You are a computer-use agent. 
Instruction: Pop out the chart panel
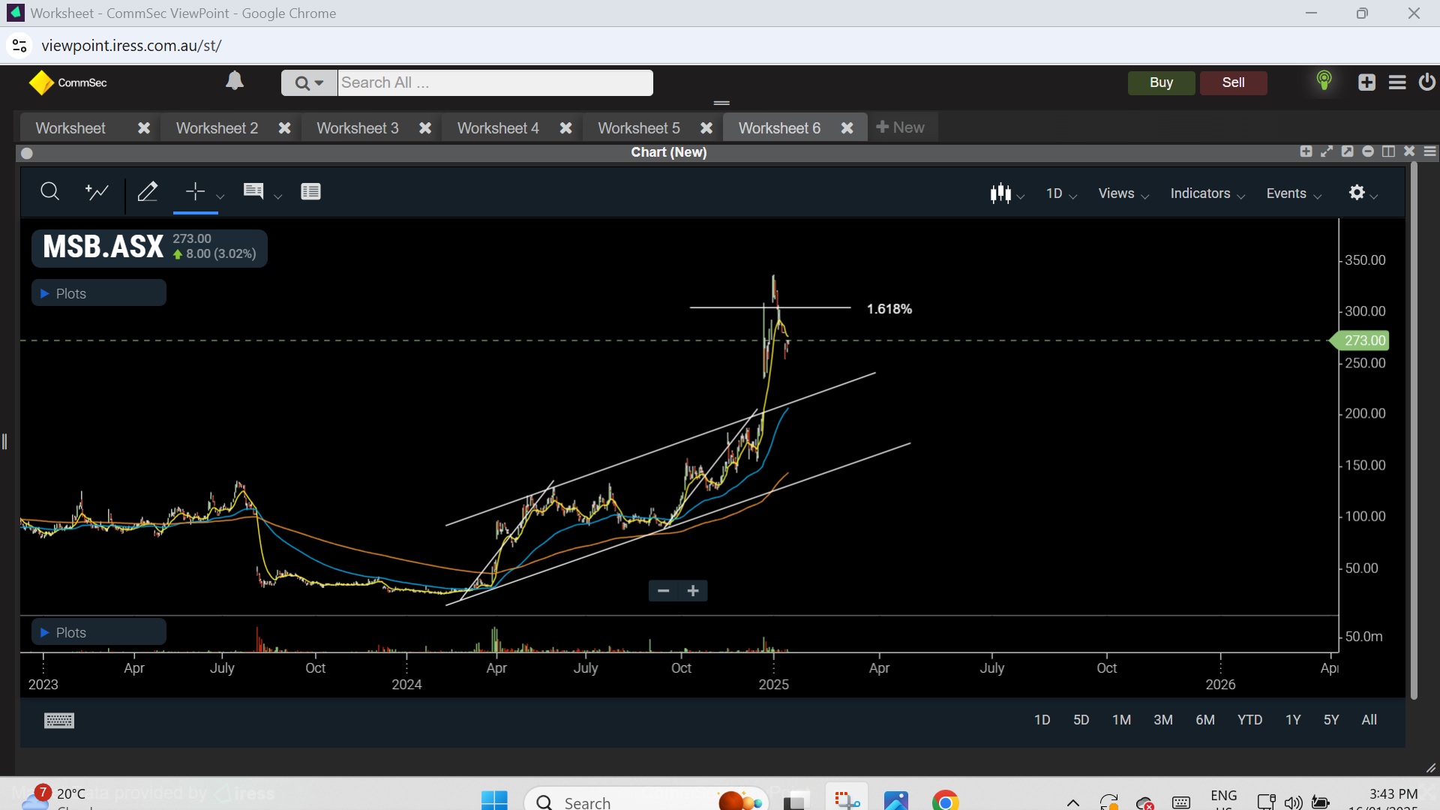[x=1348, y=151]
